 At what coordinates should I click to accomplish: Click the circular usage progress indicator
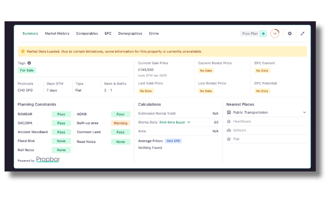(275, 34)
